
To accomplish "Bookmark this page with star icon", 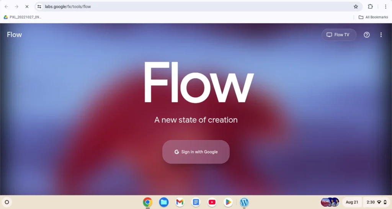I will pos(356,7).
